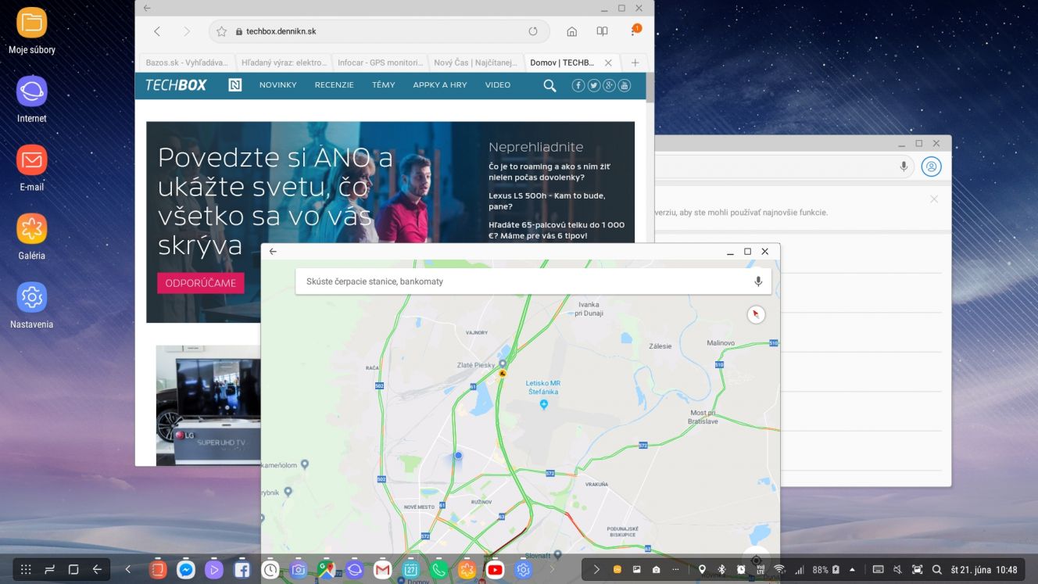Viewport: 1038px width, 584px height.
Task: Open Gmail from the taskbar
Action: pos(382,570)
